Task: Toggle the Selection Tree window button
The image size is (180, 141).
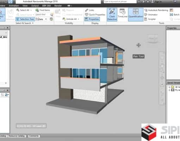Action: 25,19
